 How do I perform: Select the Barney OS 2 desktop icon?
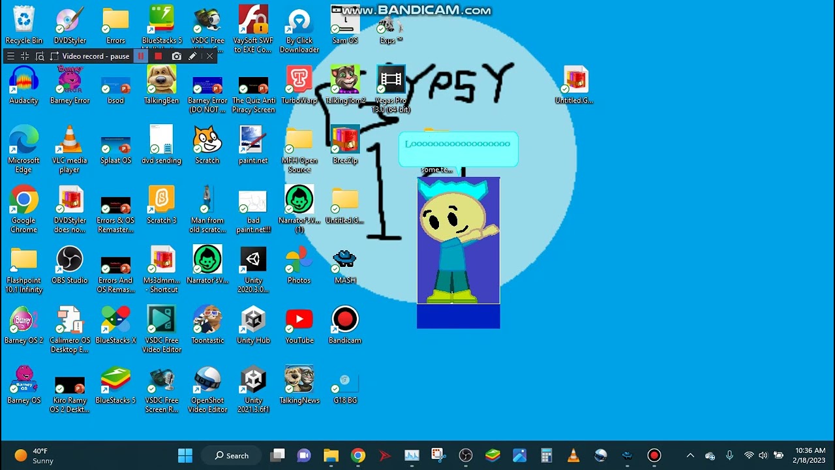tap(23, 325)
